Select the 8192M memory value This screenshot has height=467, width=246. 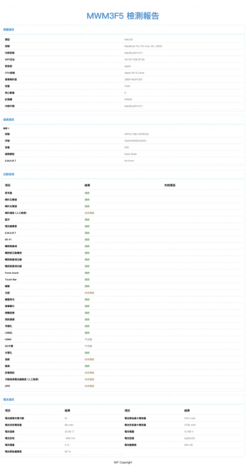pyautogui.click(x=128, y=99)
